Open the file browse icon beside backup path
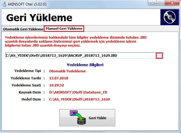 (159, 55)
